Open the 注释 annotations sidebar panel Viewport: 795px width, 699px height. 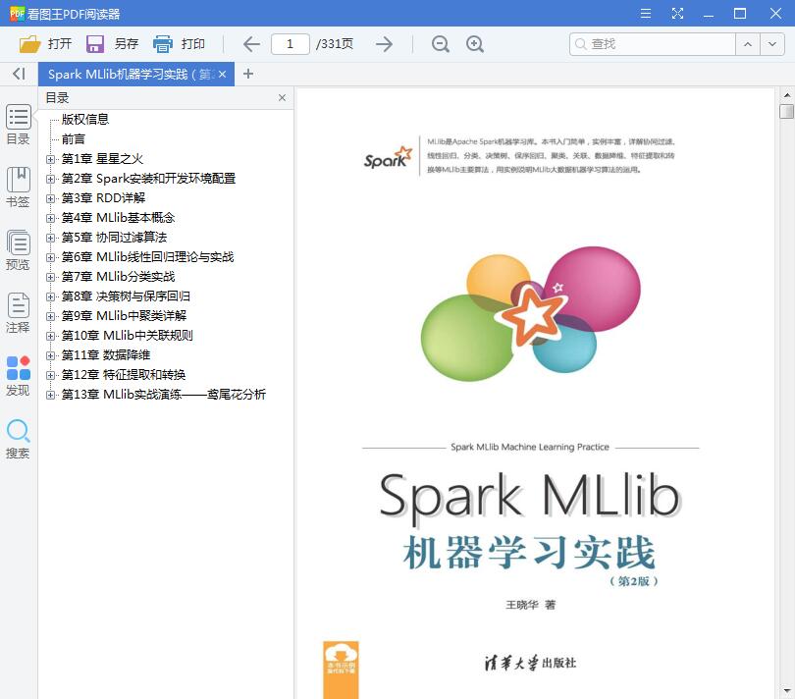[x=19, y=313]
